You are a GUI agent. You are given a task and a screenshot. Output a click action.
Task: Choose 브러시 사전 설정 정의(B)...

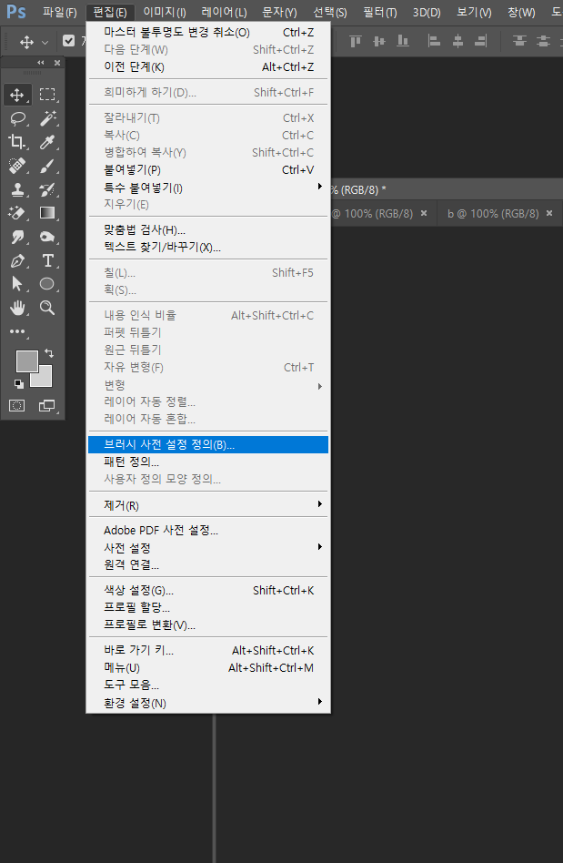207,445
